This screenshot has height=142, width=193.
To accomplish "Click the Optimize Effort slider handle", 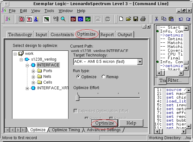I will coord(77,97).
